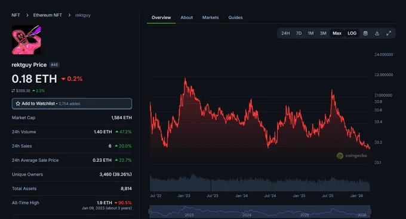
Task: Click the Ξ1.000000 y-axis label
Action: point(383,95)
